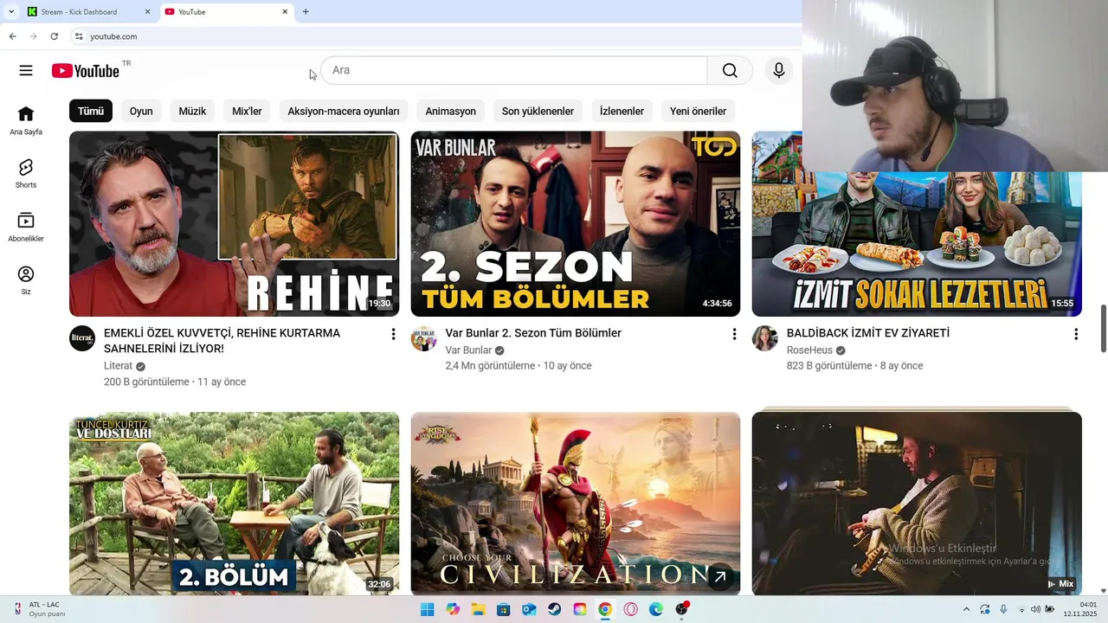Select the Aksiyon-macera oyunları chip

tap(344, 111)
